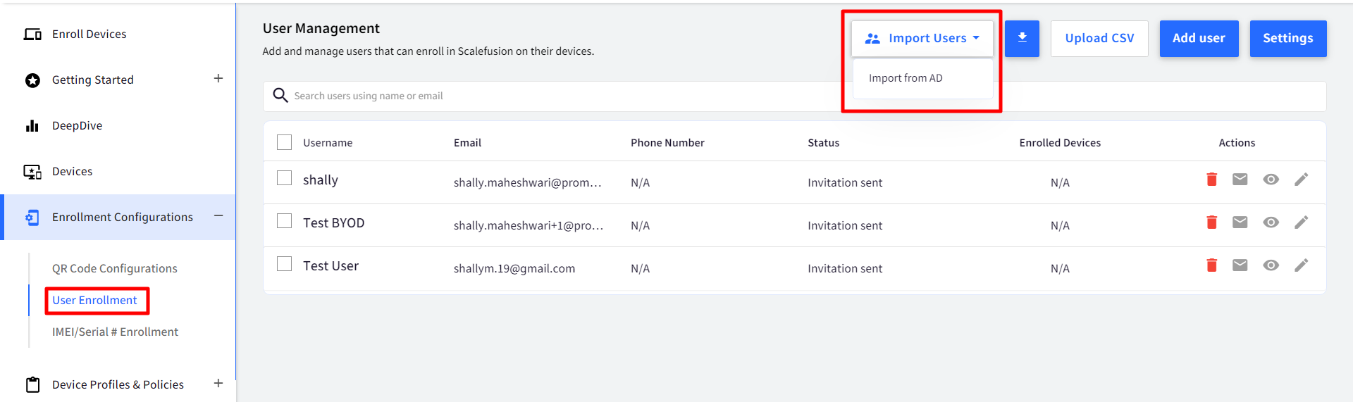Resend invitation email to Test BYOD
1353x402 pixels.
click(x=1240, y=222)
